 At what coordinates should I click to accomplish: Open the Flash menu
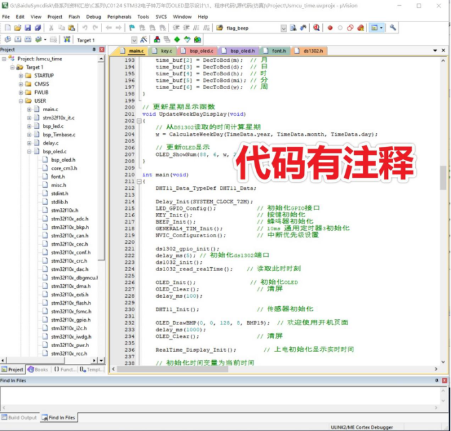pos(74,17)
